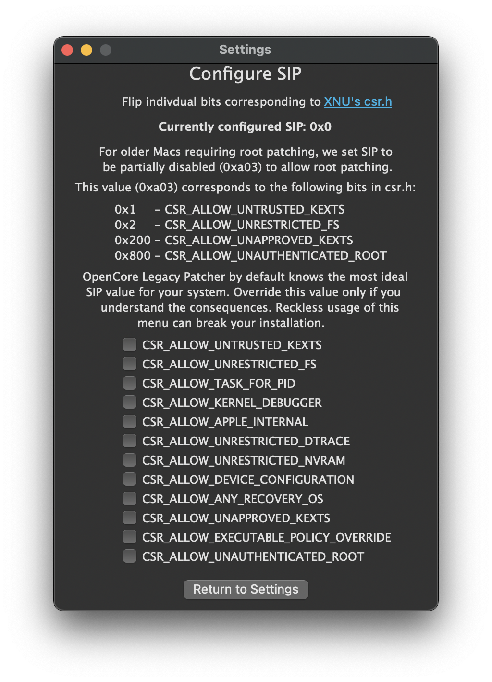Click the Settings window title bar
The image size is (492, 682).
point(245,50)
